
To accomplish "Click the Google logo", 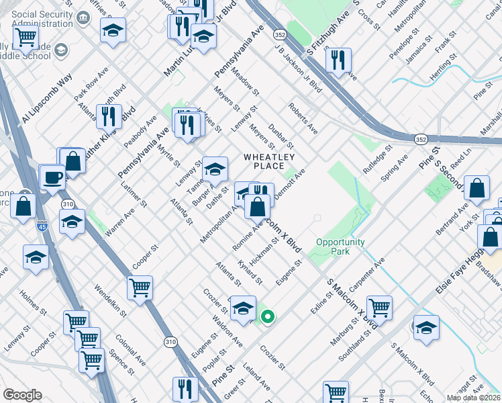I will pos(22,395).
